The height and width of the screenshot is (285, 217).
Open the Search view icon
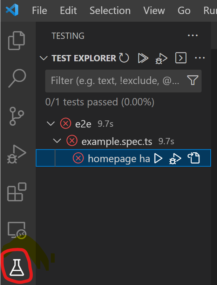point(17,78)
